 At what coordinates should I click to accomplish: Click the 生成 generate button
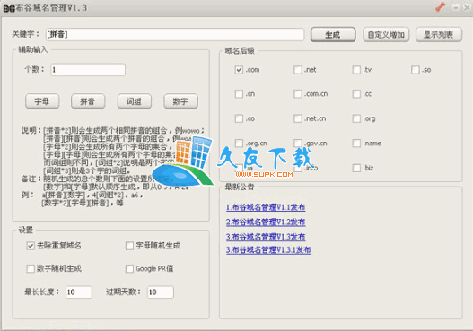(333, 35)
